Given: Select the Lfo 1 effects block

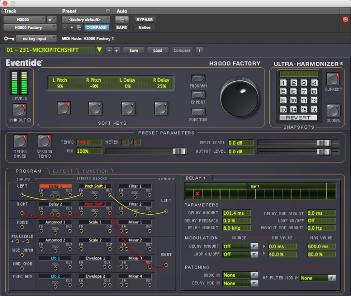Looking at the screenshot, I should click(55, 258).
